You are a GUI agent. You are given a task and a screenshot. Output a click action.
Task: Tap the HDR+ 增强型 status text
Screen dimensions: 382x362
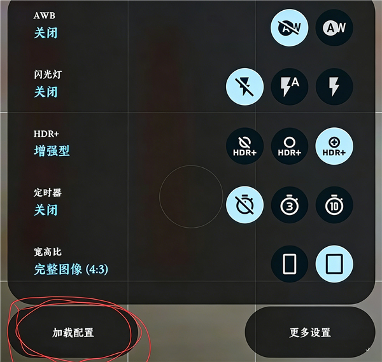pyautogui.click(x=52, y=151)
